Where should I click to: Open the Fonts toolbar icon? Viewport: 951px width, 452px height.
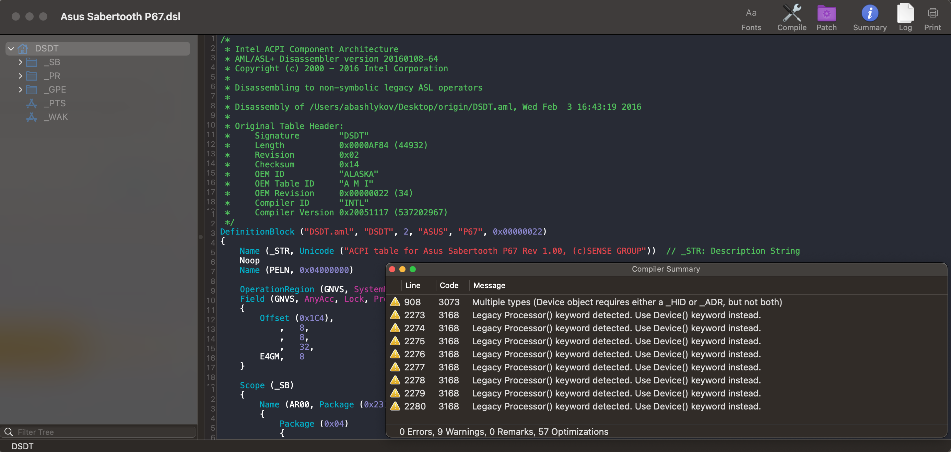pyautogui.click(x=751, y=14)
